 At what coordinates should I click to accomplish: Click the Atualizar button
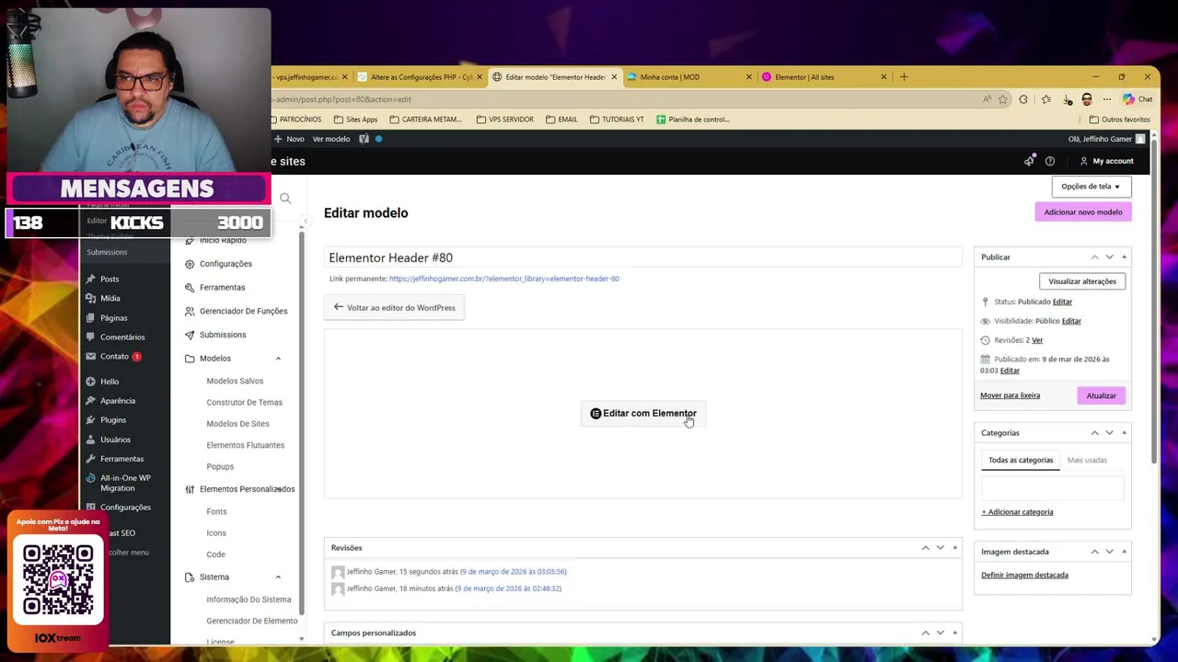pyautogui.click(x=1101, y=396)
